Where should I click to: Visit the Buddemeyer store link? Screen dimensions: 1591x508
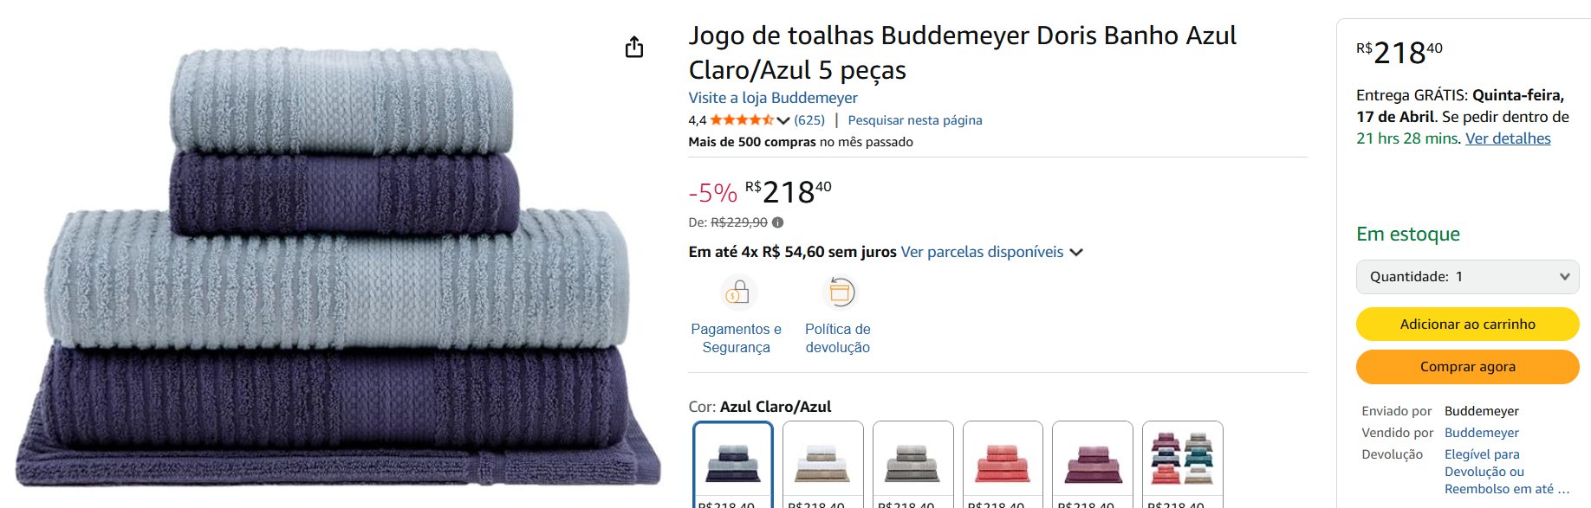click(x=773, y=98)
